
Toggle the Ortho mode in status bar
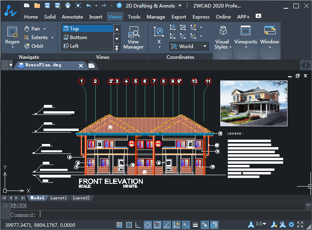pos(138,225)
